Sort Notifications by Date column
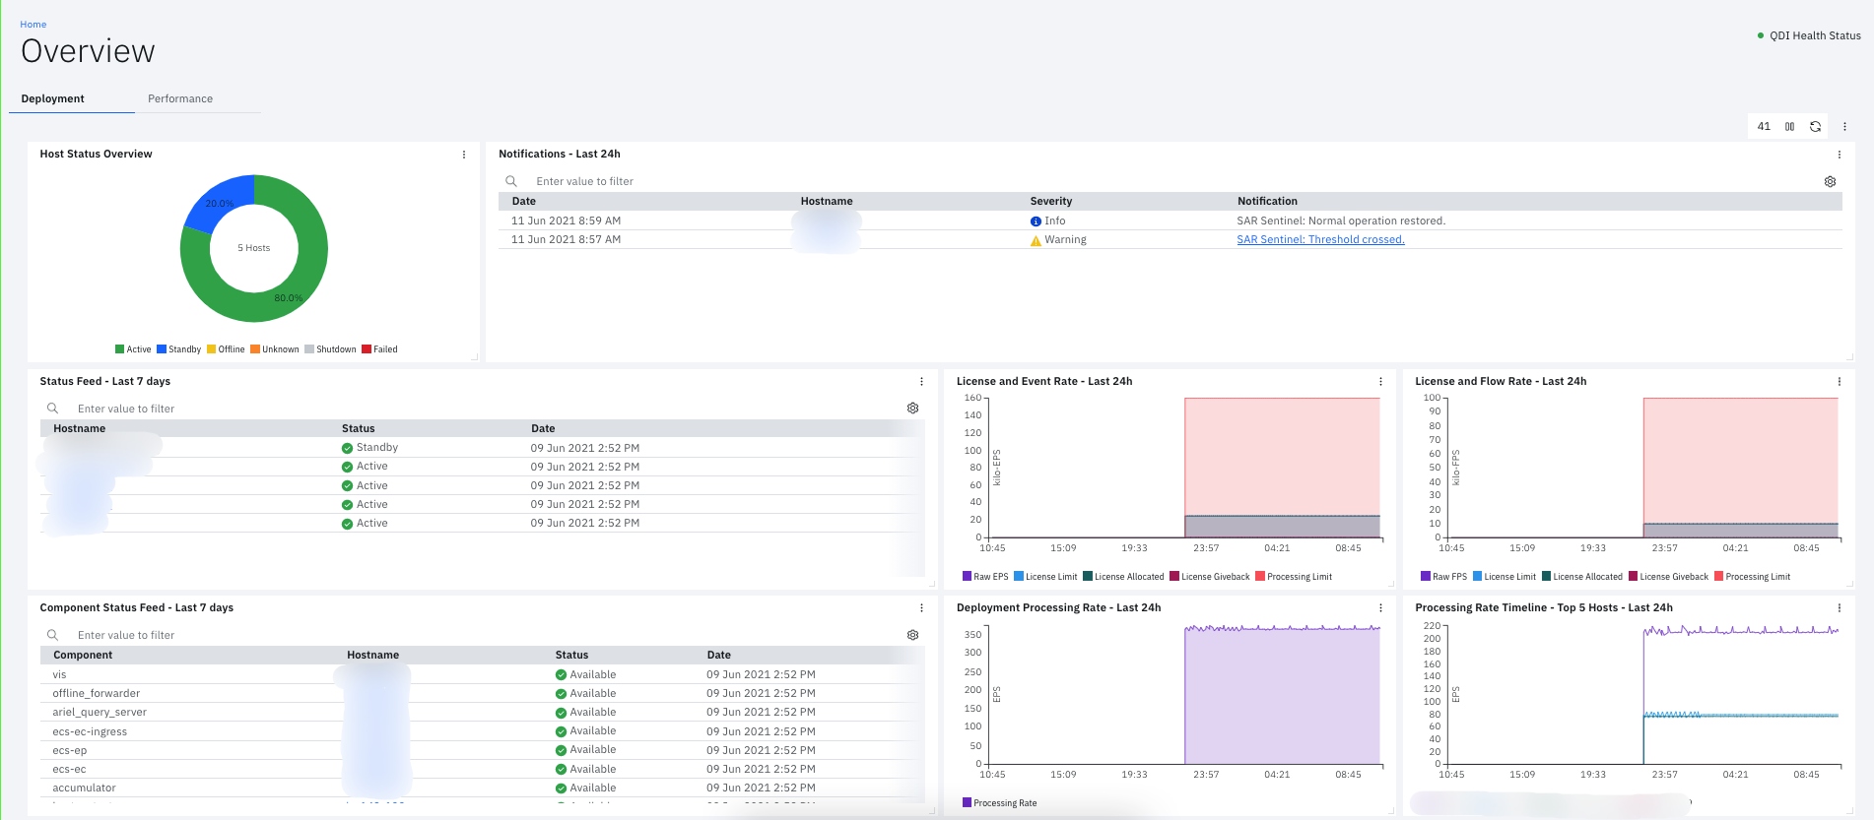Viewport: 1874px width, 820px height. tap(523, 201)
